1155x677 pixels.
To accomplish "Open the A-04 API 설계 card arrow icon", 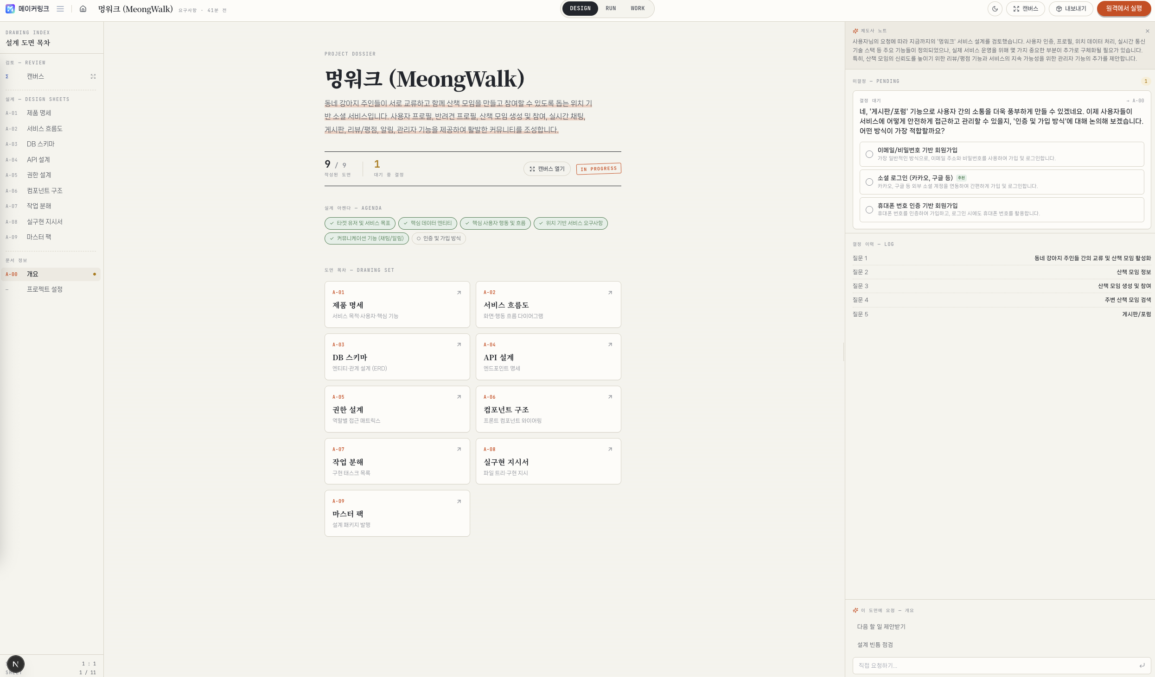I will pos(610,345).
